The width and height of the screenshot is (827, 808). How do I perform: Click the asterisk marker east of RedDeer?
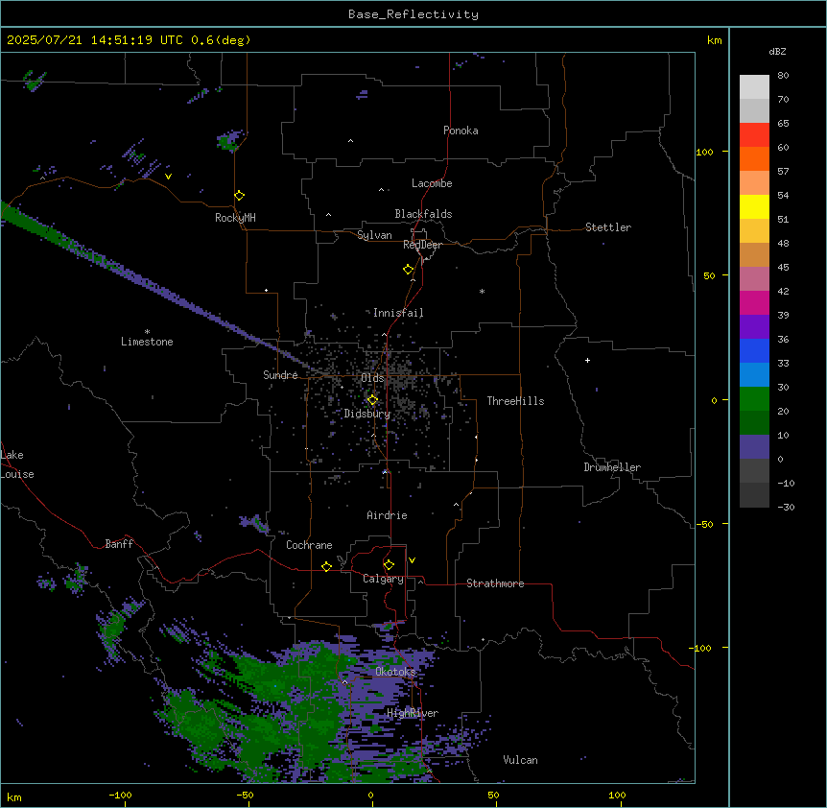click(482, 291)
